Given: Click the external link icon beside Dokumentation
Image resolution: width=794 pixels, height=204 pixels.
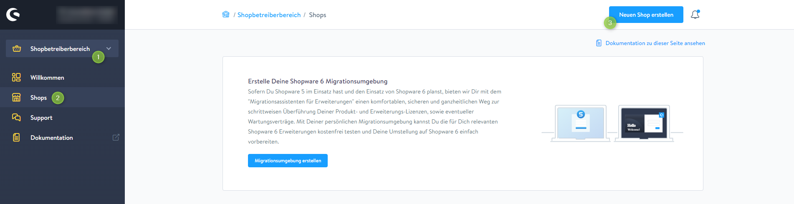Looking at the screenshot, I should pyautogui.click(x=116, y=137).
